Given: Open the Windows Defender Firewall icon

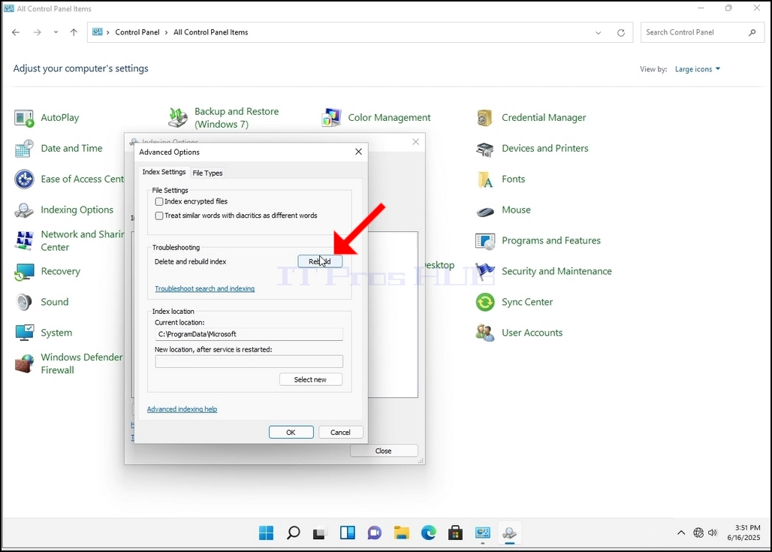Looking at the screenshot, I should pos(23,364).
